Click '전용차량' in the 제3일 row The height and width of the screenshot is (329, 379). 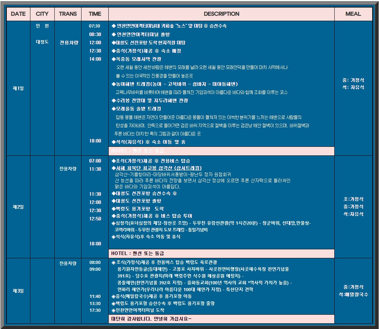[68, 263]
